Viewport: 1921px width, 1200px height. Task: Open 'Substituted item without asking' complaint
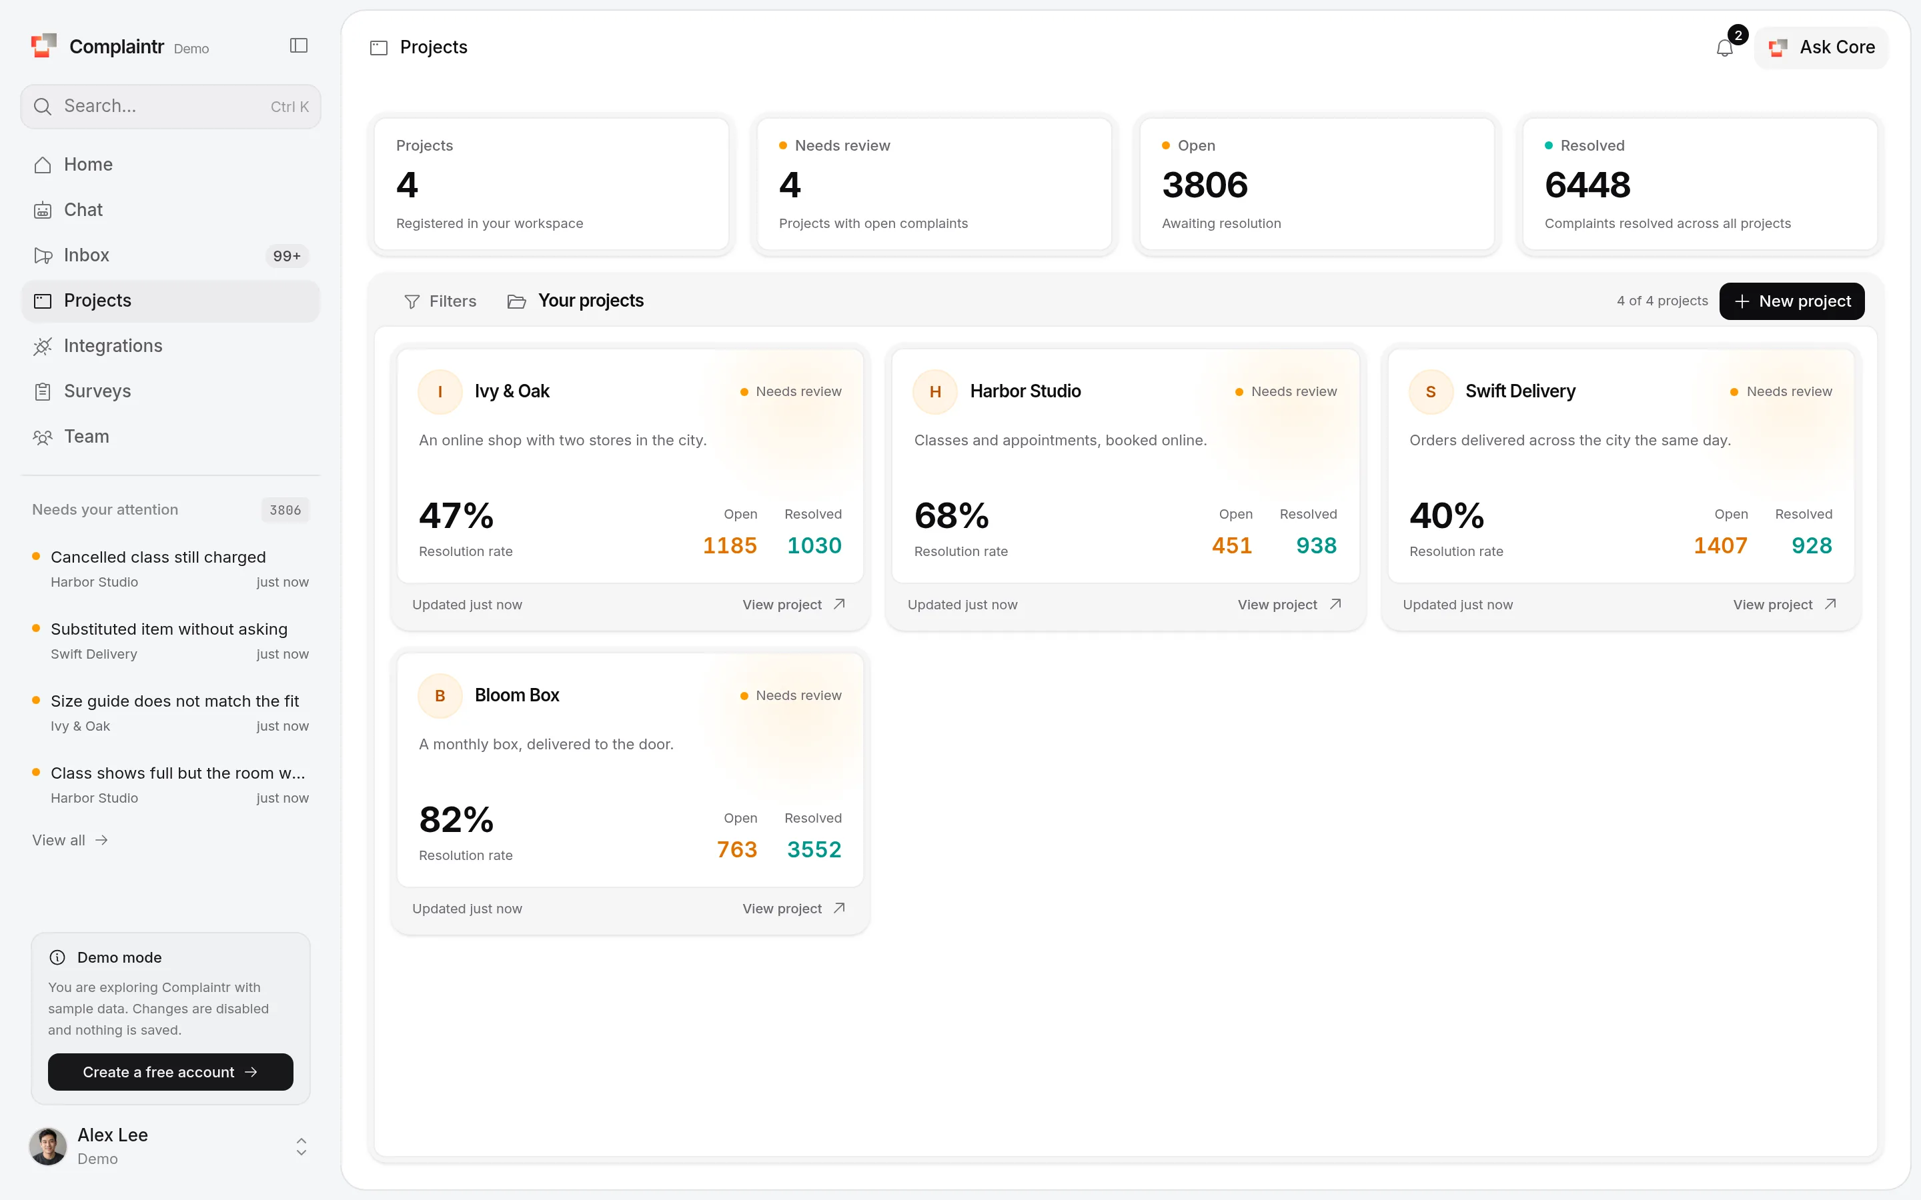pyautogui.click(x=170, y=641)
